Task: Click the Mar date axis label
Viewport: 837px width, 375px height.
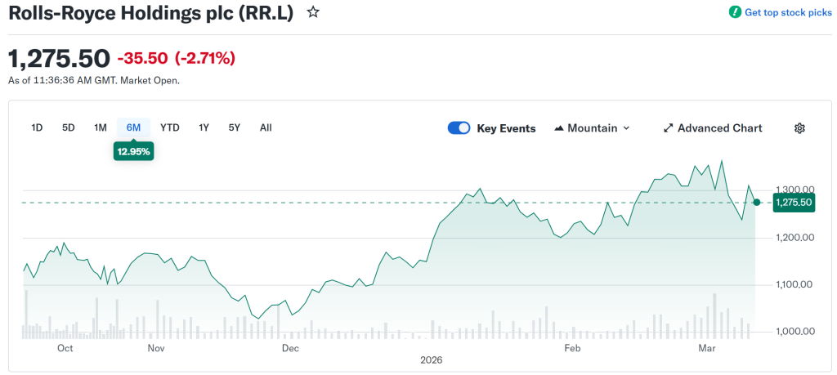Action: (x=707, y=348)
